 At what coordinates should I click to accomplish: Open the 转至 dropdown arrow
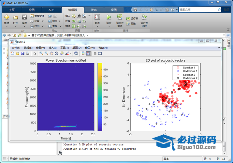[59, 21]
